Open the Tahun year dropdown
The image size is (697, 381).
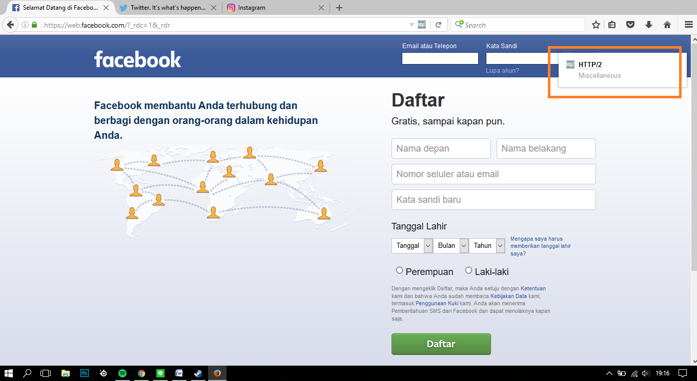487,246
